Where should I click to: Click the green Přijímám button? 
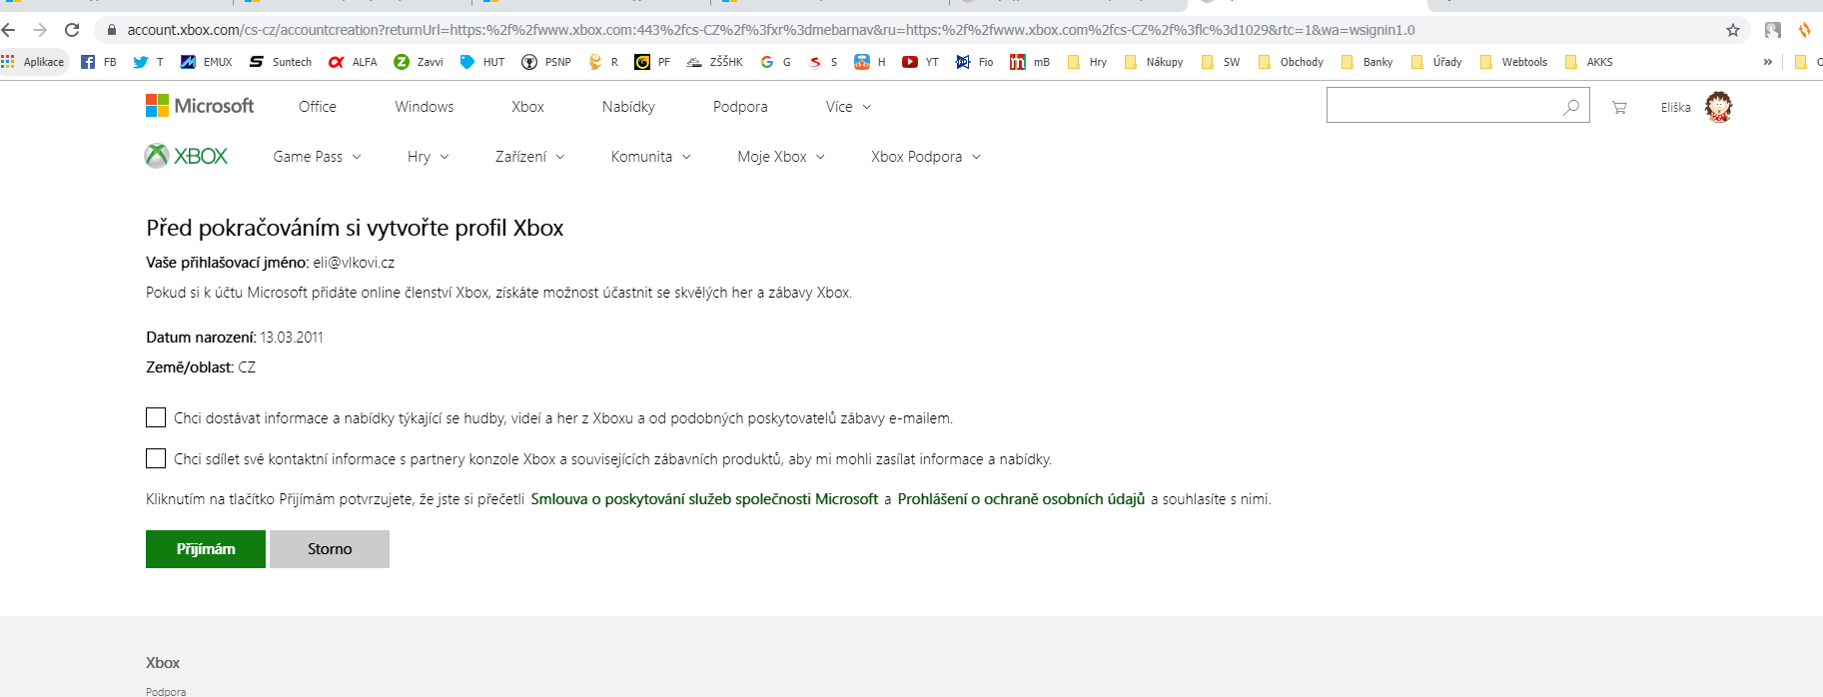click(x=206, y=549)
